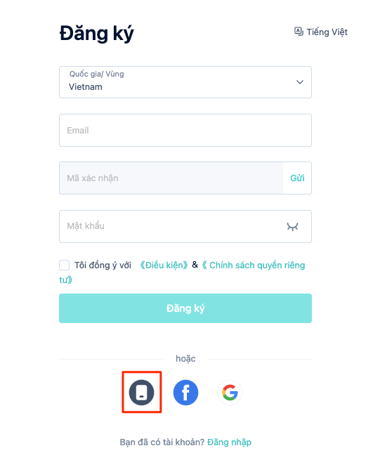Click the Quốc gia/ Vùng label
Viewport: 373px width, 467px height.
pyautogui.click(x=96, y=74)
